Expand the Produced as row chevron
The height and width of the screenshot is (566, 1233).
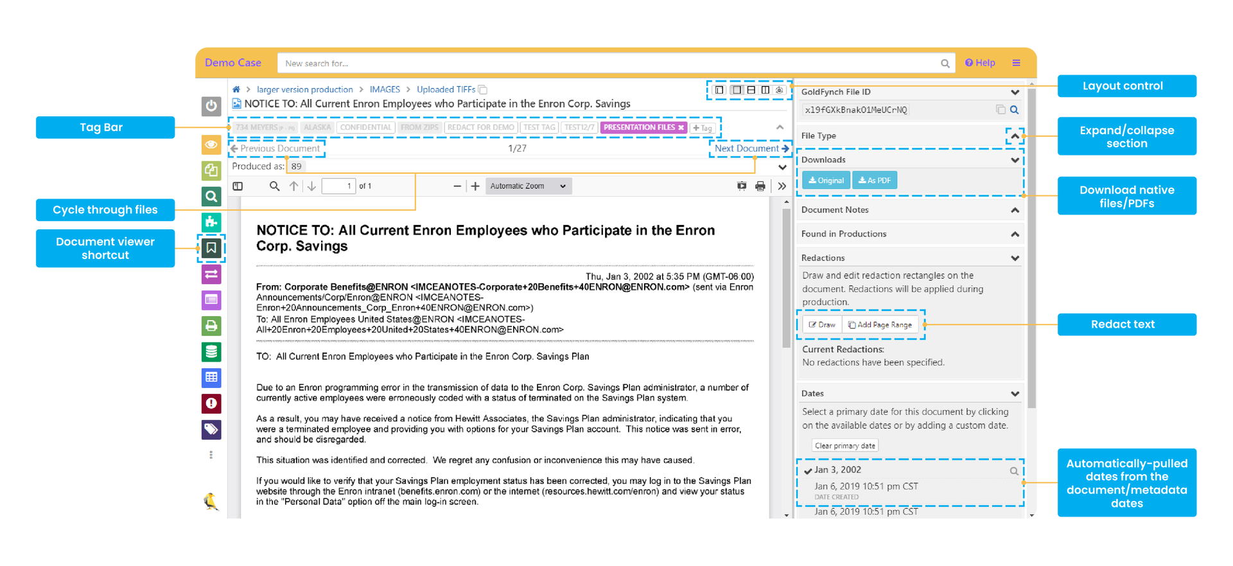782,167
